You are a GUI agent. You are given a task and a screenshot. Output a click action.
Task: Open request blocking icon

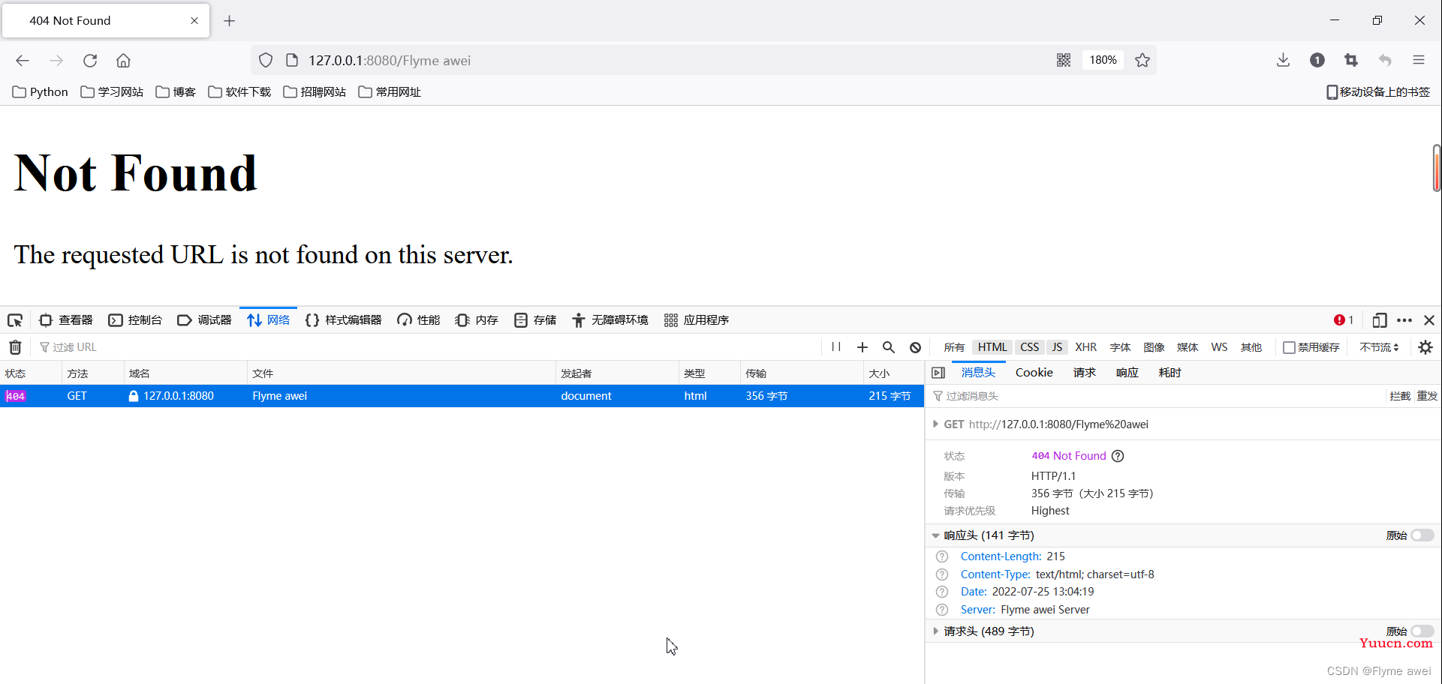[x=915, y=347]
